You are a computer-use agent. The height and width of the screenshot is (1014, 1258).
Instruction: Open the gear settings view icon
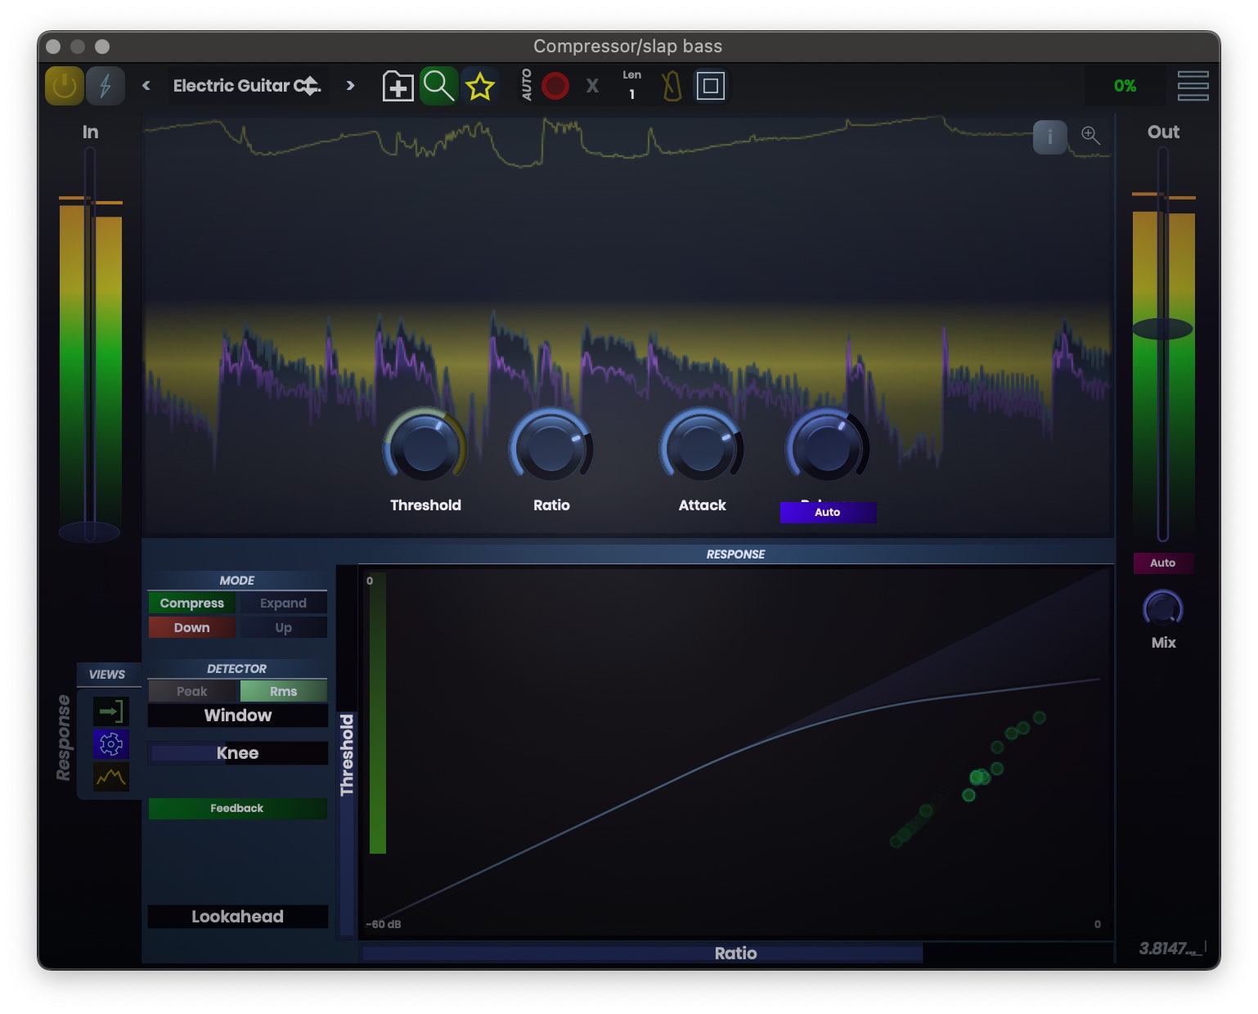coord(110,744)
